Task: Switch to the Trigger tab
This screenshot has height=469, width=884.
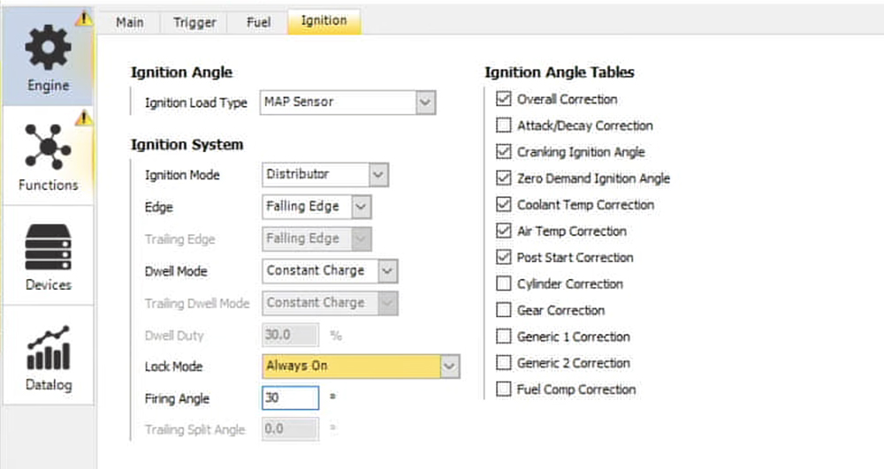Action: click(x=194, y=22)
